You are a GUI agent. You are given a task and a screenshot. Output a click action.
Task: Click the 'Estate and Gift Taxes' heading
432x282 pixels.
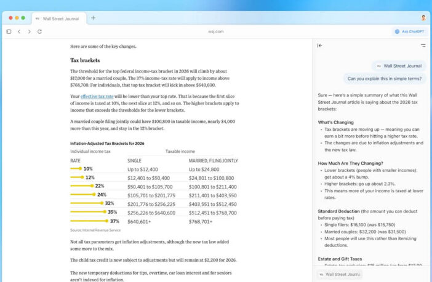click(340, 259)
